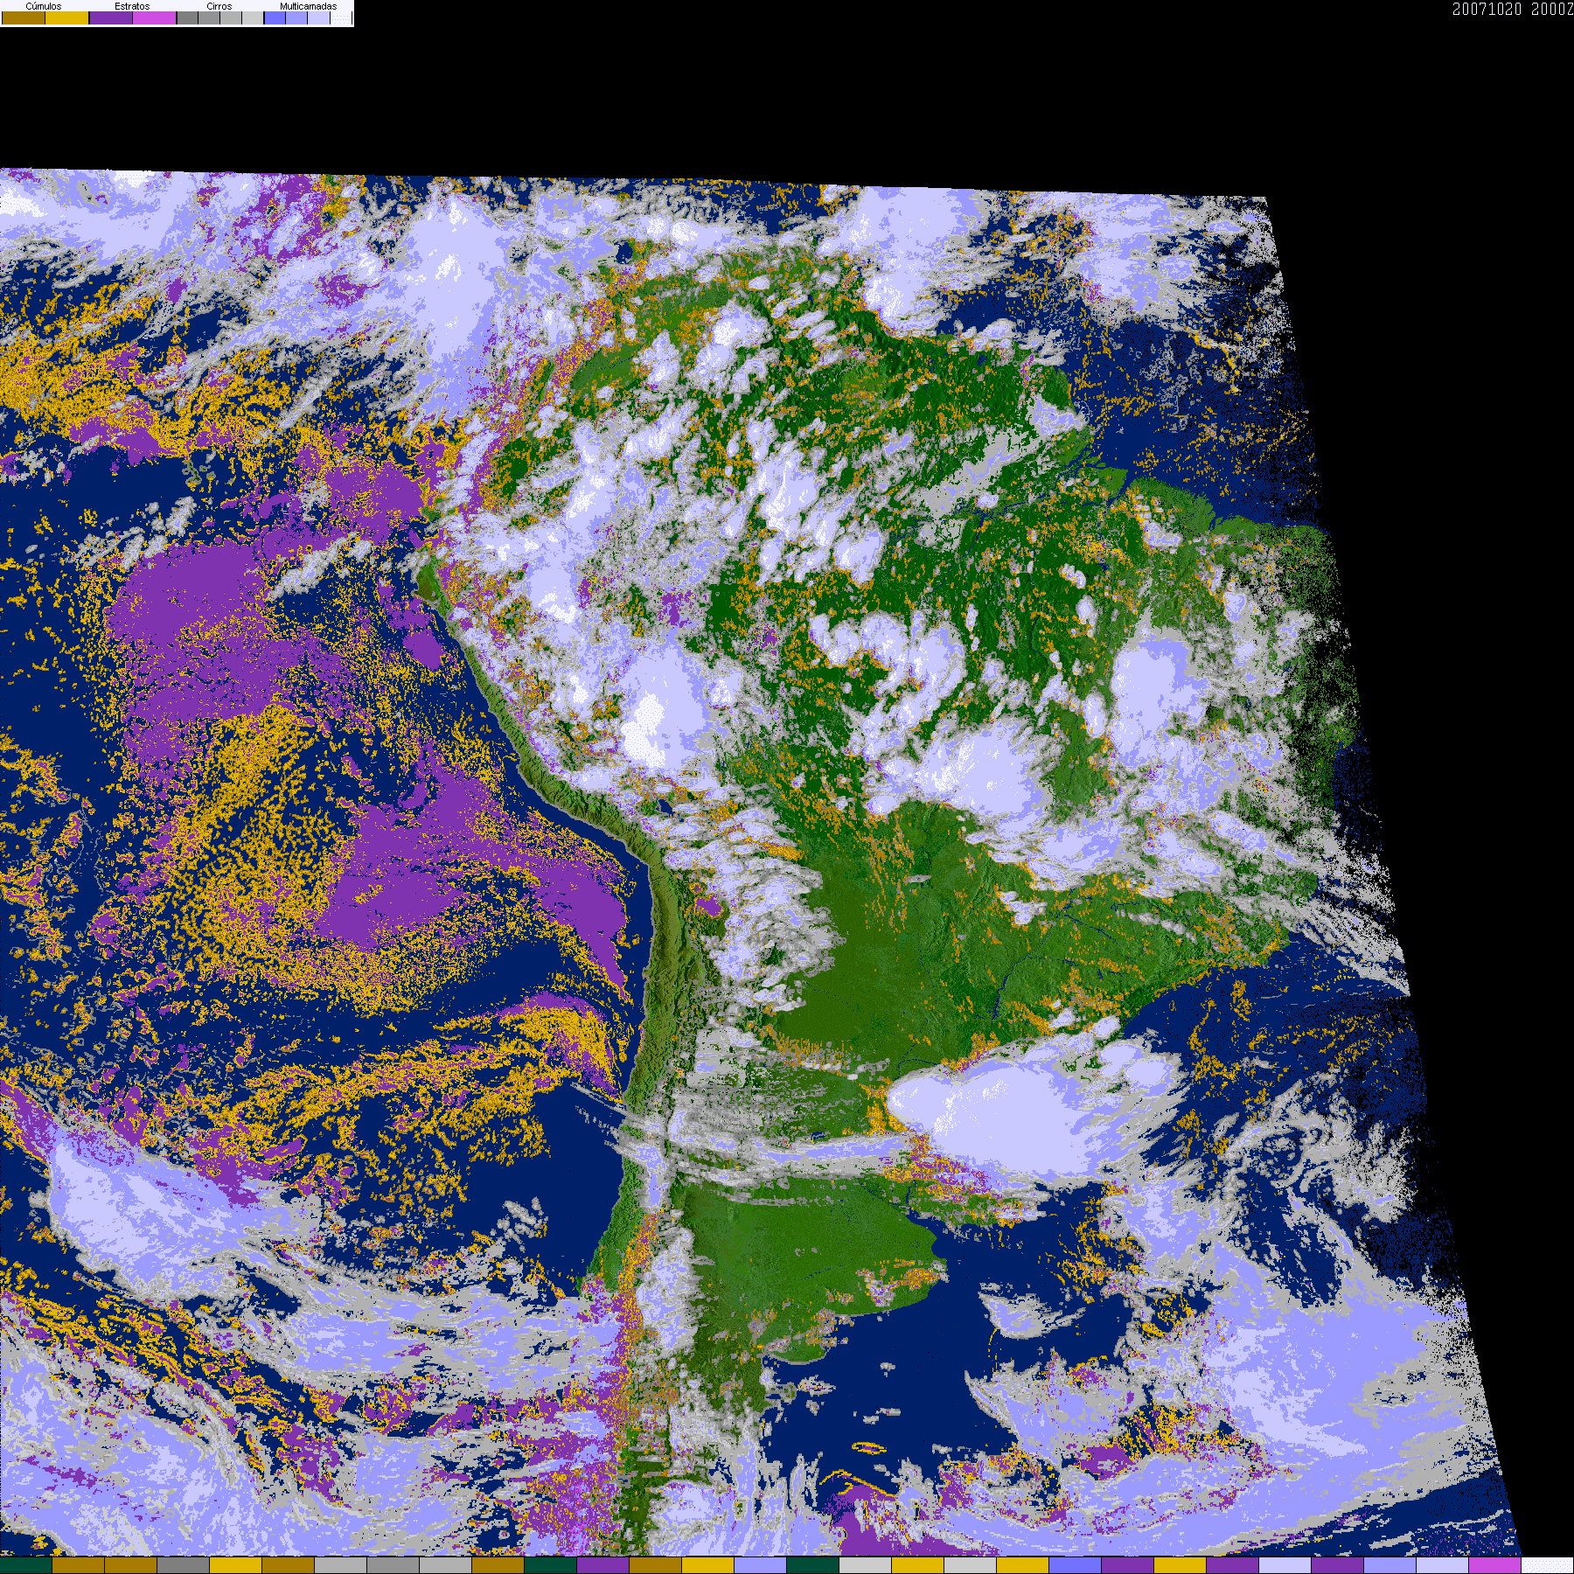Screen dimensions: 1574x1574
Task: Select the magenta Estratos swatch
Action: 155,17
